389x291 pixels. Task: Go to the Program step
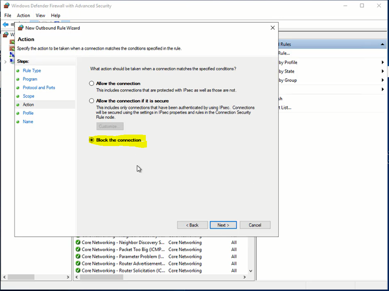(30, 79)
